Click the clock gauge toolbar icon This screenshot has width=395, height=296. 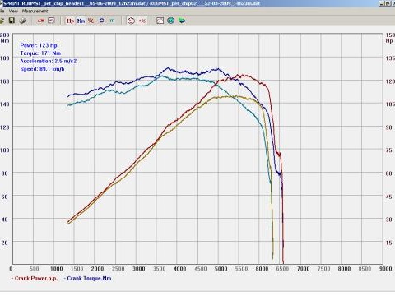pyautogui.click(x=131, y=21)
